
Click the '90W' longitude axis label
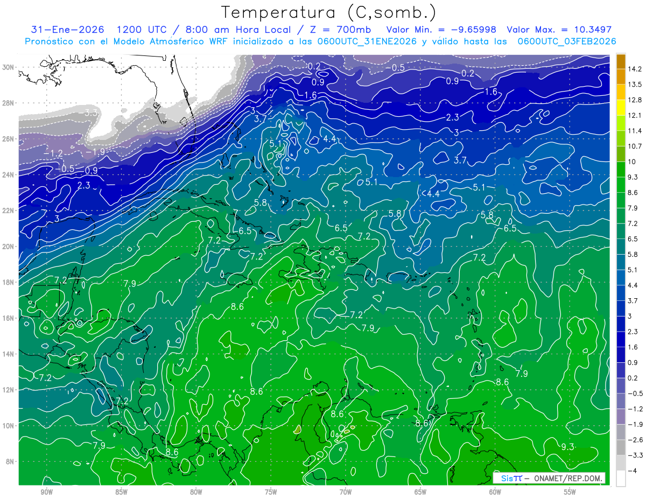(46, 491)
